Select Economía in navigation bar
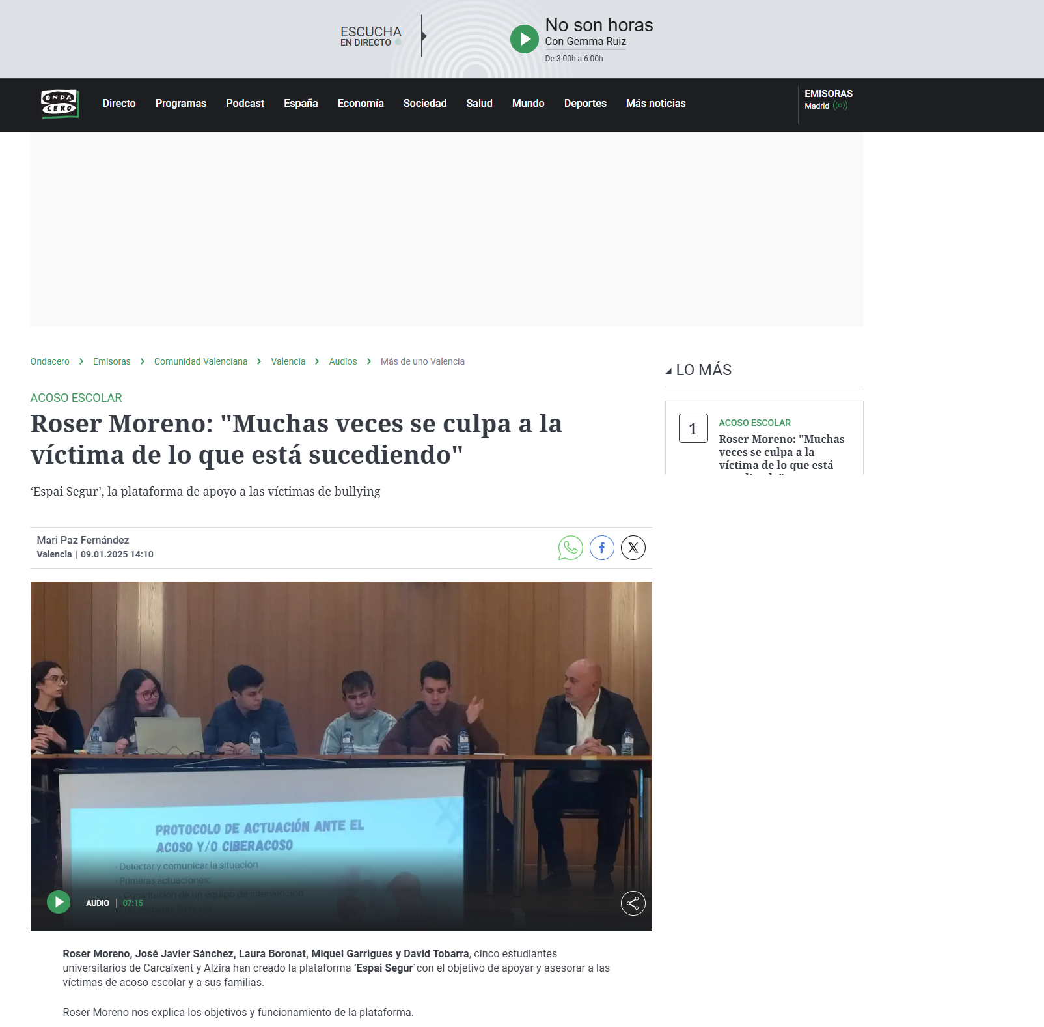 coord(360,104)
